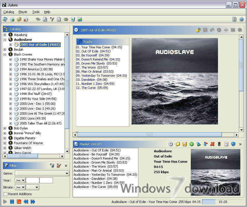Click the Audioslave album cover art
Image resolution: width=247 pixels, height=207 pixels.
coord(175,81)
